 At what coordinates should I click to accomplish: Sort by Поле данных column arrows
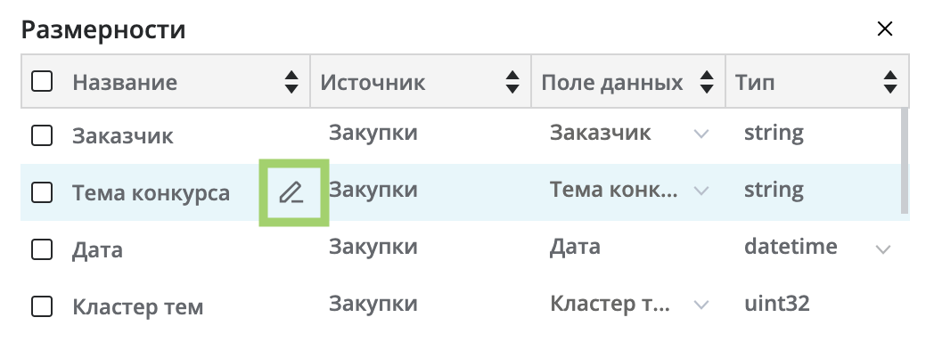click(x=707, y=82)
